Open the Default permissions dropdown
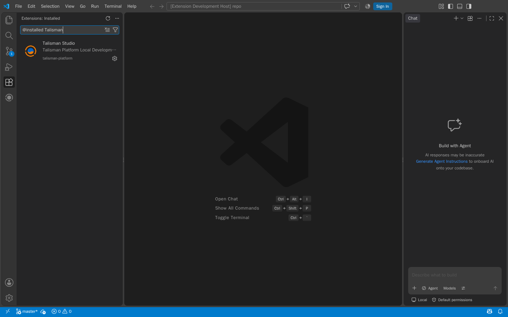The height and width of the screenshot is (317, 508). [452, 300]
